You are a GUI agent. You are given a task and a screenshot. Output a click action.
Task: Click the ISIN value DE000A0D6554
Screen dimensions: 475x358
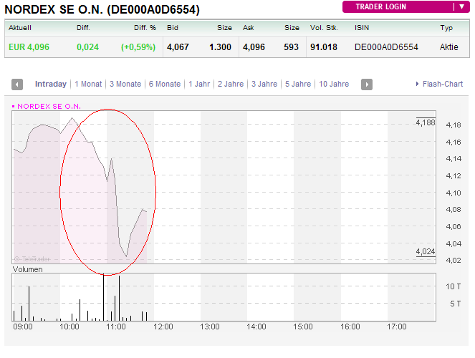(x=385, y=47)
